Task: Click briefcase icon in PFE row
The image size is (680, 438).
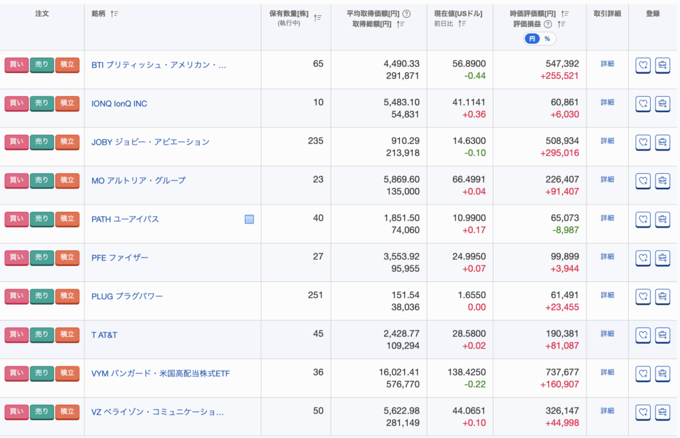Action: tap(662, 258)
